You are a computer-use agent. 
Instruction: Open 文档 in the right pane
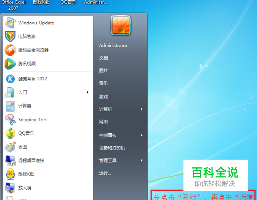coord(103,58)
